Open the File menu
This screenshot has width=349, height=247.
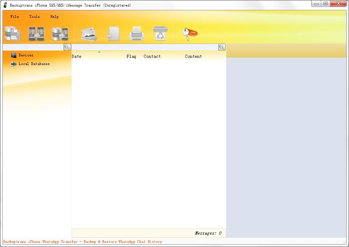tap(14, 17)
